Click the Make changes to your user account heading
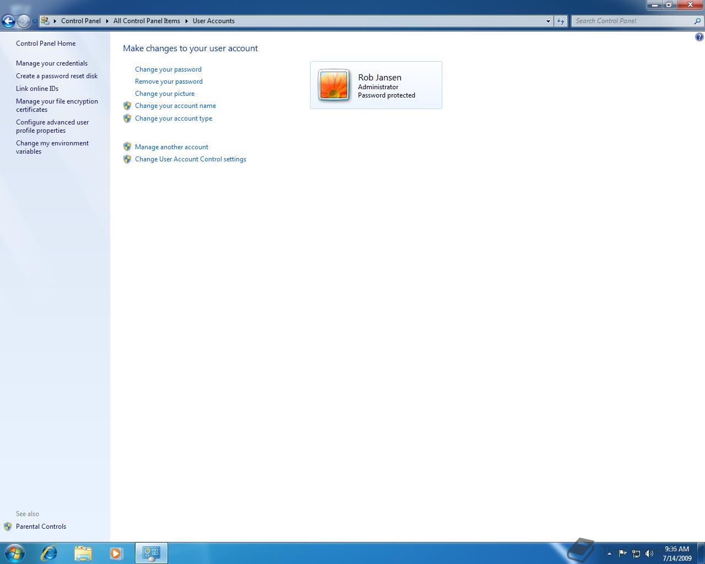 (x=190, y=48)
